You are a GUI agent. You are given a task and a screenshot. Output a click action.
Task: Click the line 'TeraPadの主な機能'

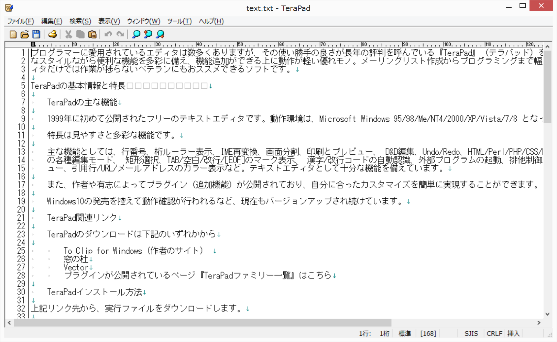tap(82, 102)
